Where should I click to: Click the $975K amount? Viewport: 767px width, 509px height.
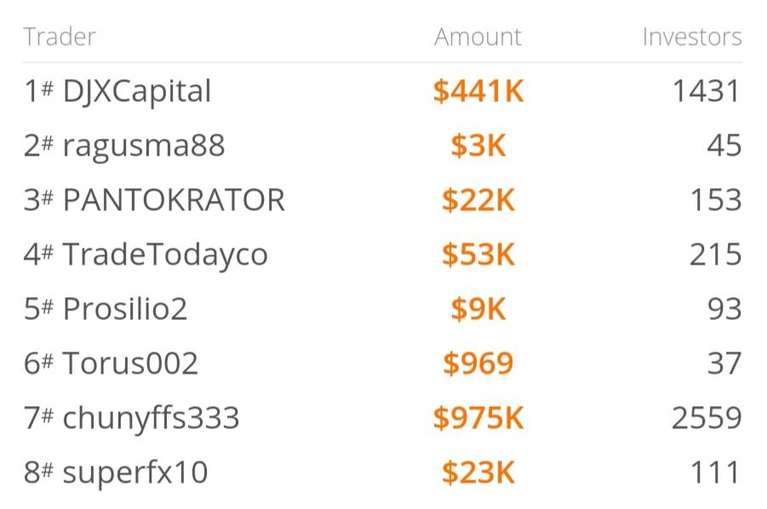[478, 418]
